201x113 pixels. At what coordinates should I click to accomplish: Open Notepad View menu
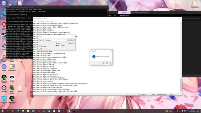pyautogui.click(x=47, y=21)
